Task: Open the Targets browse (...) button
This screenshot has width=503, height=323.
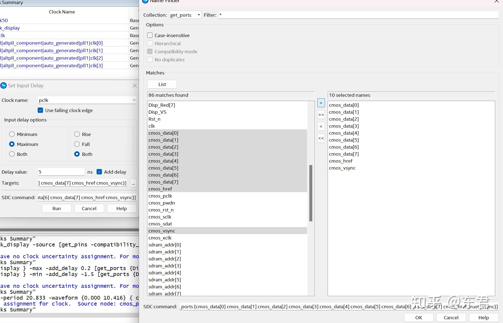Action: click(x=133, y=183)
